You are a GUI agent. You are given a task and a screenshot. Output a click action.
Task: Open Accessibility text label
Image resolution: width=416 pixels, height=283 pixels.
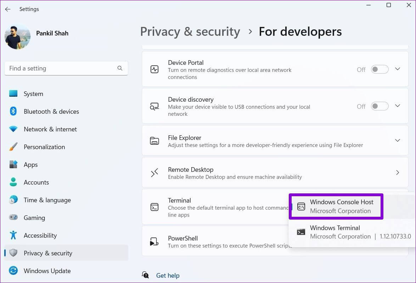40,236
